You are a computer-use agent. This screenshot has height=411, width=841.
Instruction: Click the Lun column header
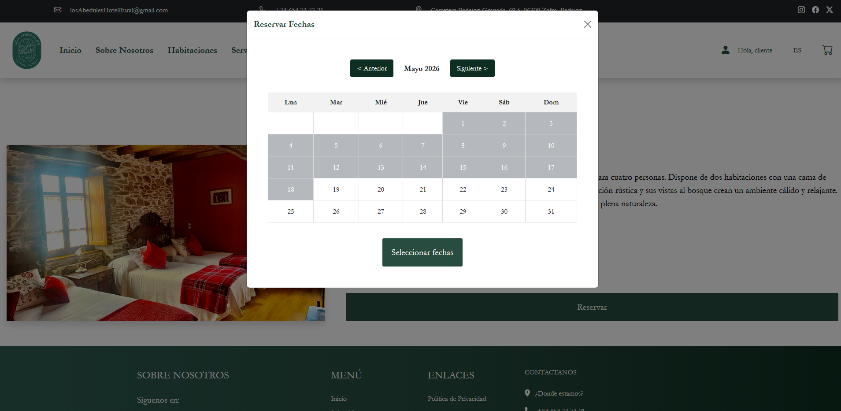point(291,102)
